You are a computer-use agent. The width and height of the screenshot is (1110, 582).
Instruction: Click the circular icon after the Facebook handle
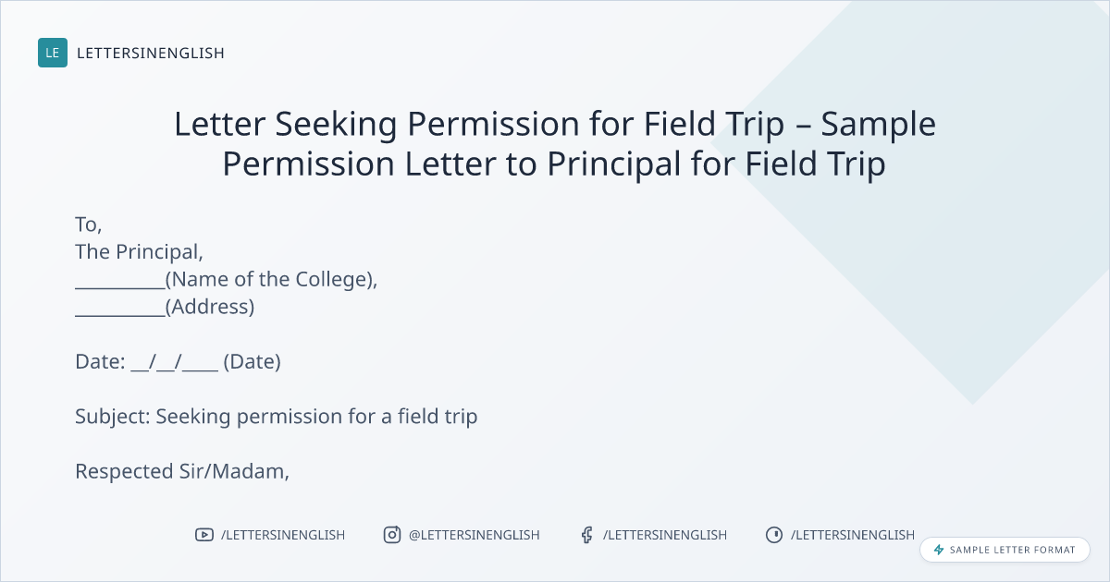coord(774,535)
